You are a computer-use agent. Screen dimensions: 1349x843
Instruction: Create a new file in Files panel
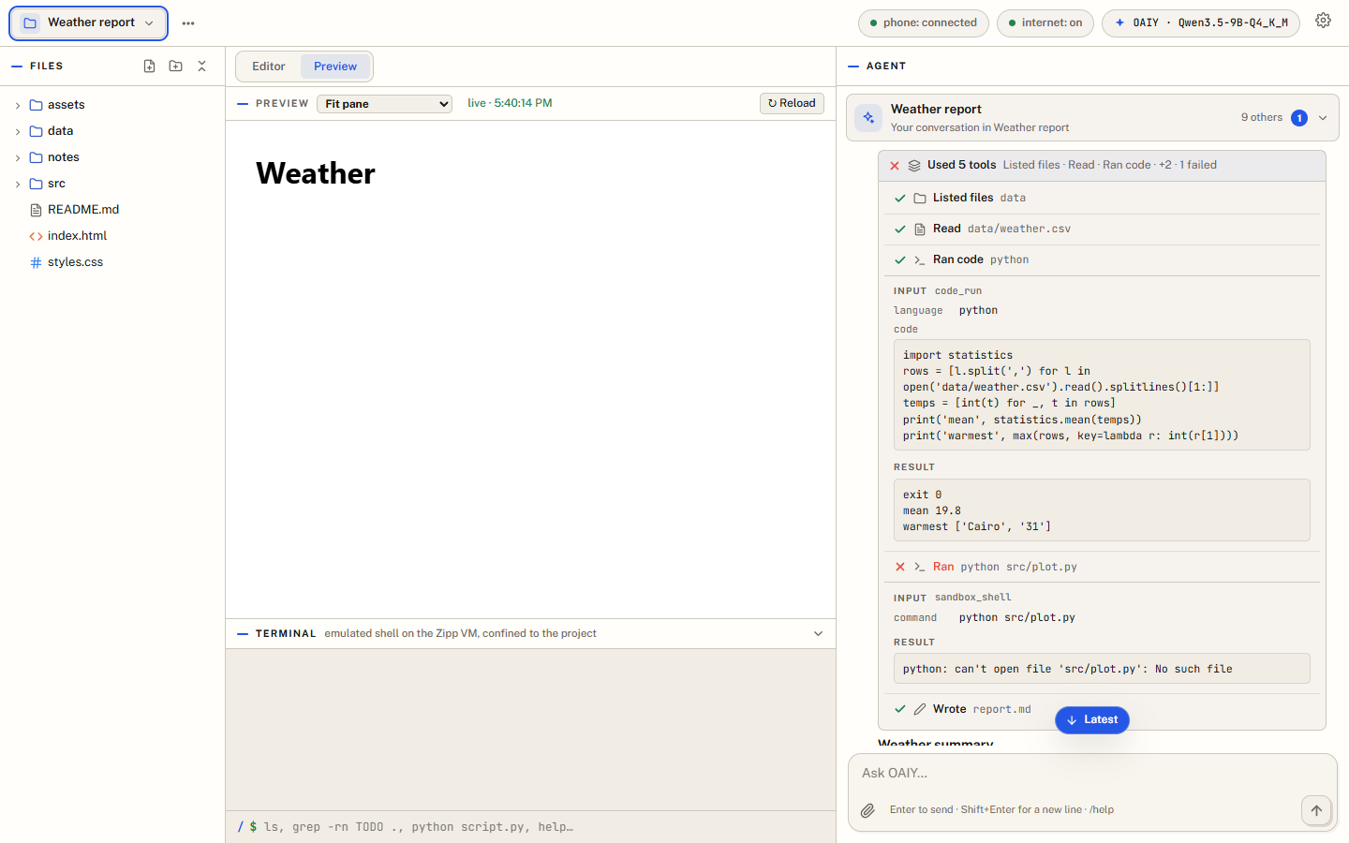(x=149, y=67)
